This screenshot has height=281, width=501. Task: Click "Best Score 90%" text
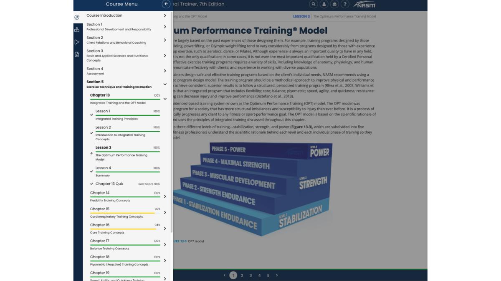149,184
